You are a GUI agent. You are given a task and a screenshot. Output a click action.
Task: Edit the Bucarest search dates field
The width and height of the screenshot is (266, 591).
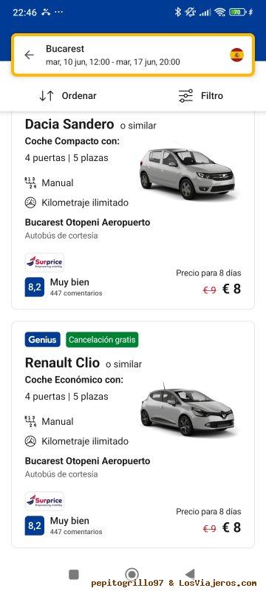pos(133,55)
